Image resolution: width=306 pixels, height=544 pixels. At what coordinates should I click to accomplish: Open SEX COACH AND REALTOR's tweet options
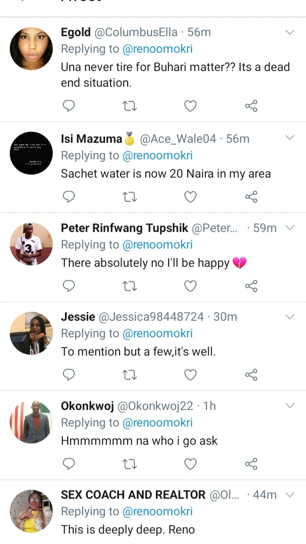point(289,495)
